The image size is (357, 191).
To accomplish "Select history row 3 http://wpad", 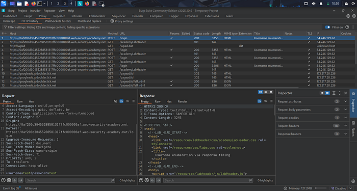I will (x=177, y=46).
